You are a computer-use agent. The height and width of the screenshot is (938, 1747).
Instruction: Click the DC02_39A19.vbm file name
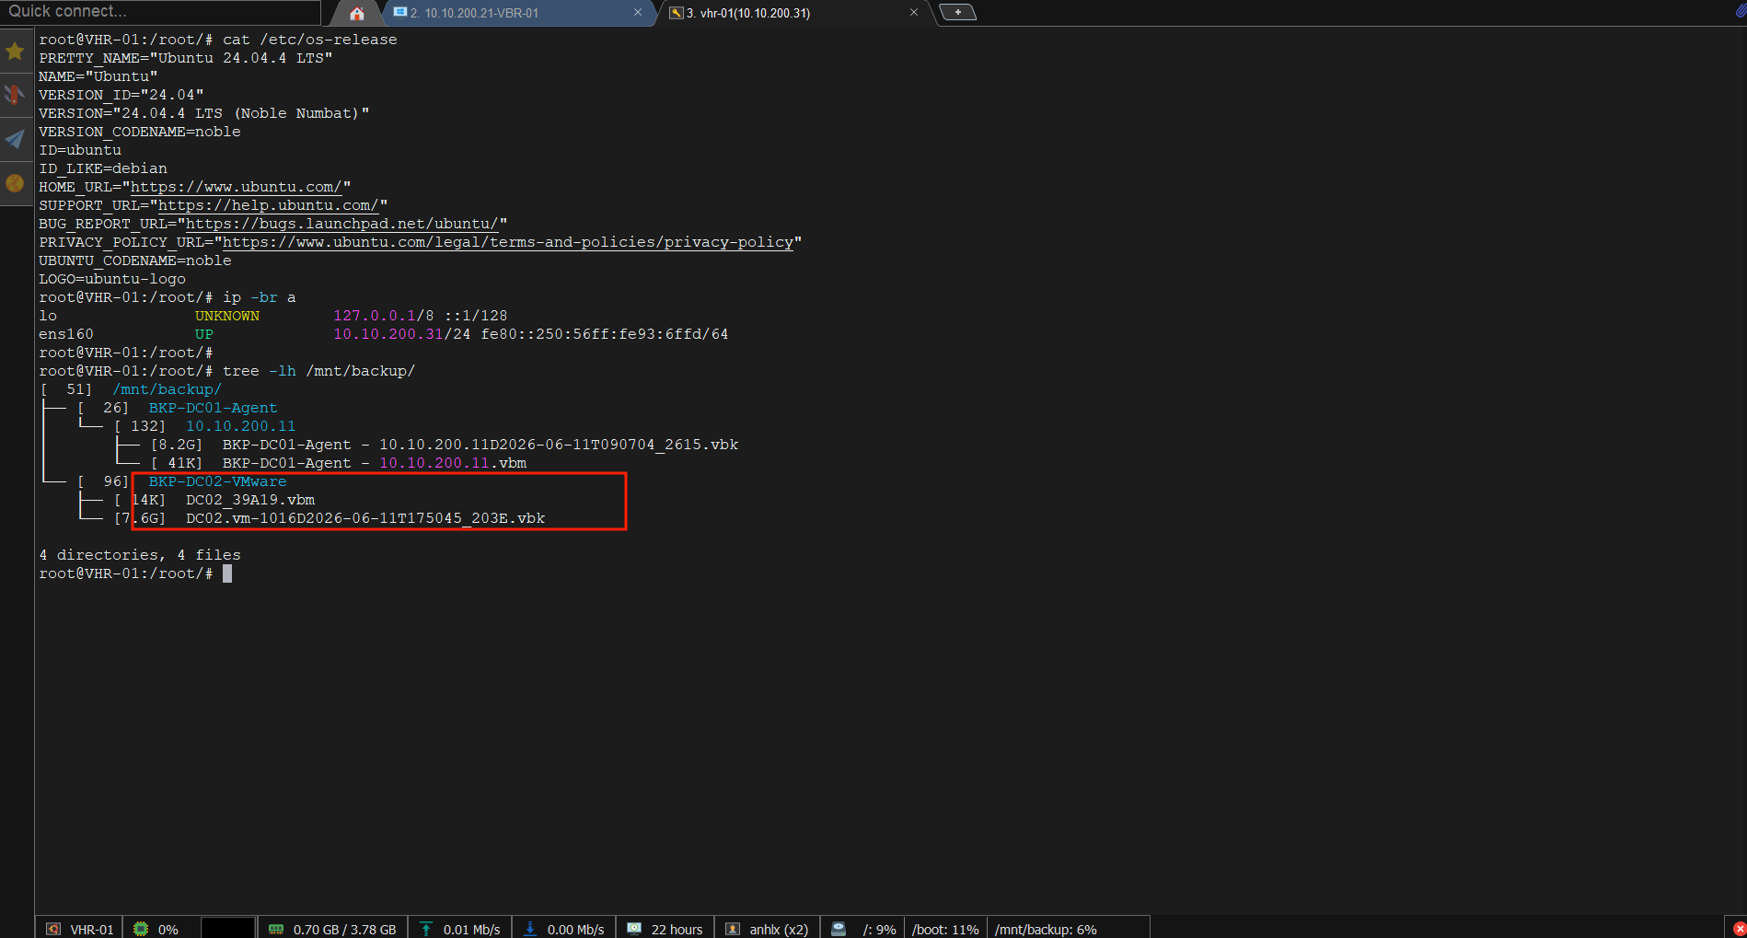250,500
